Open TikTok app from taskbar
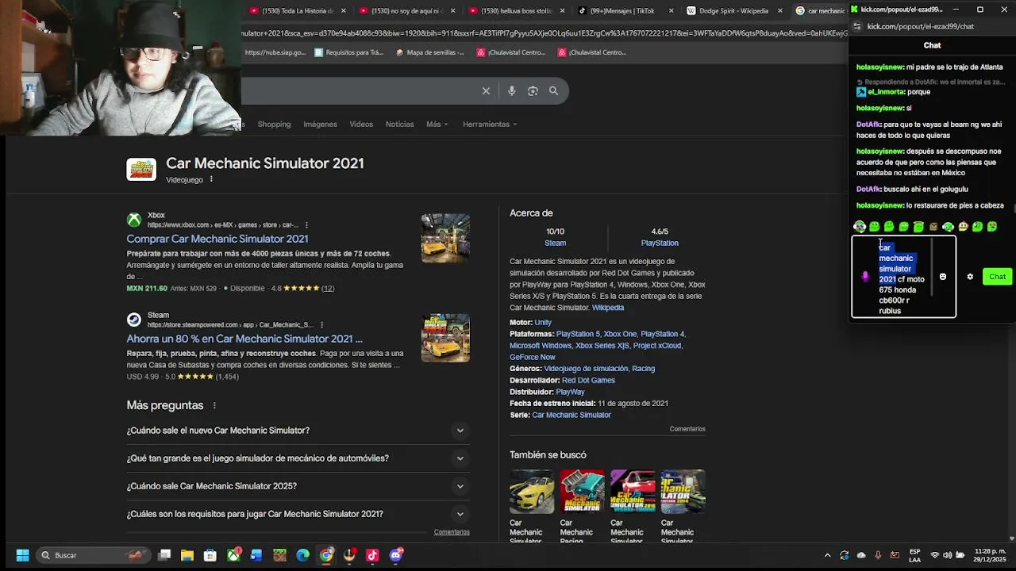 point(372,555)
